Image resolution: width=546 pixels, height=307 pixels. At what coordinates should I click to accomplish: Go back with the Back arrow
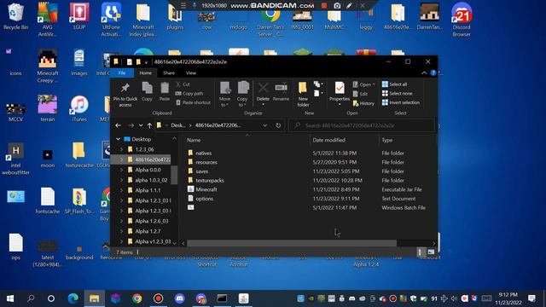pyautogui.click(x=118, y=125)
